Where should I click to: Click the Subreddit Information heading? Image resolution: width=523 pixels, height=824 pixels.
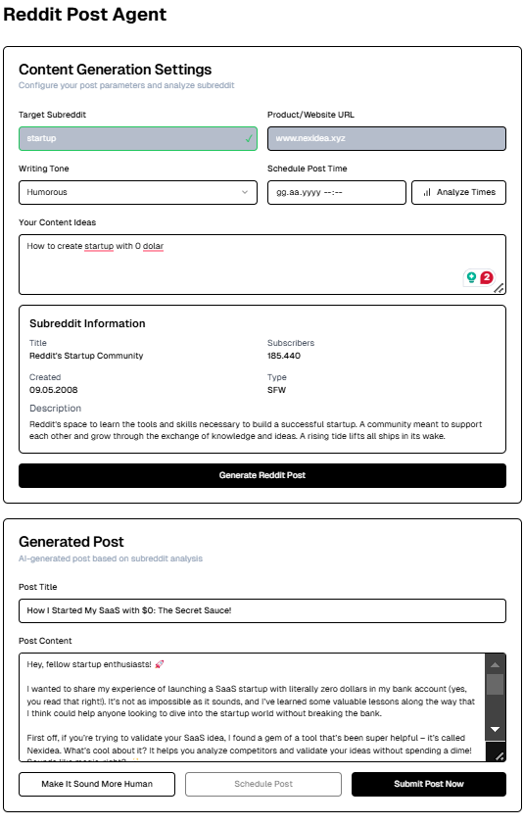click(x=87, y=323)
